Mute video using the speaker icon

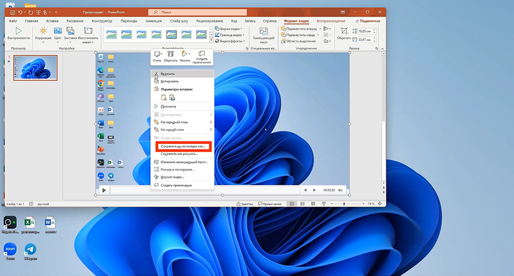[x=341, y=190]
